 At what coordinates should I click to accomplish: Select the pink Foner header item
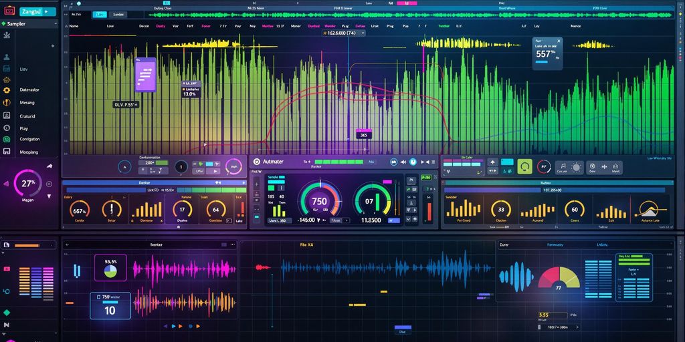pyautogui.click(x=206, y=26)
